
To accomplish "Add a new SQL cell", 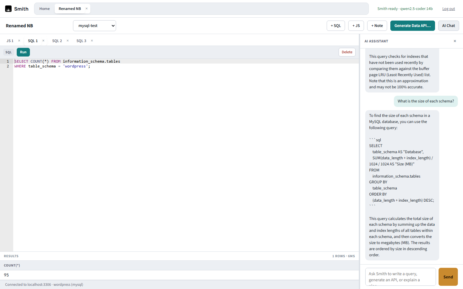I will click(x=336, y=26).
